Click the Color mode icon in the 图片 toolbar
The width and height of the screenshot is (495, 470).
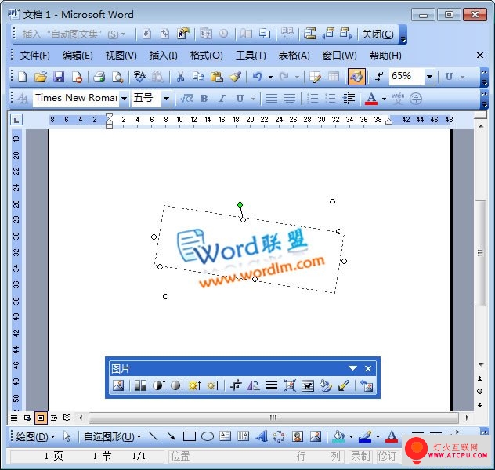pos(140,385)
